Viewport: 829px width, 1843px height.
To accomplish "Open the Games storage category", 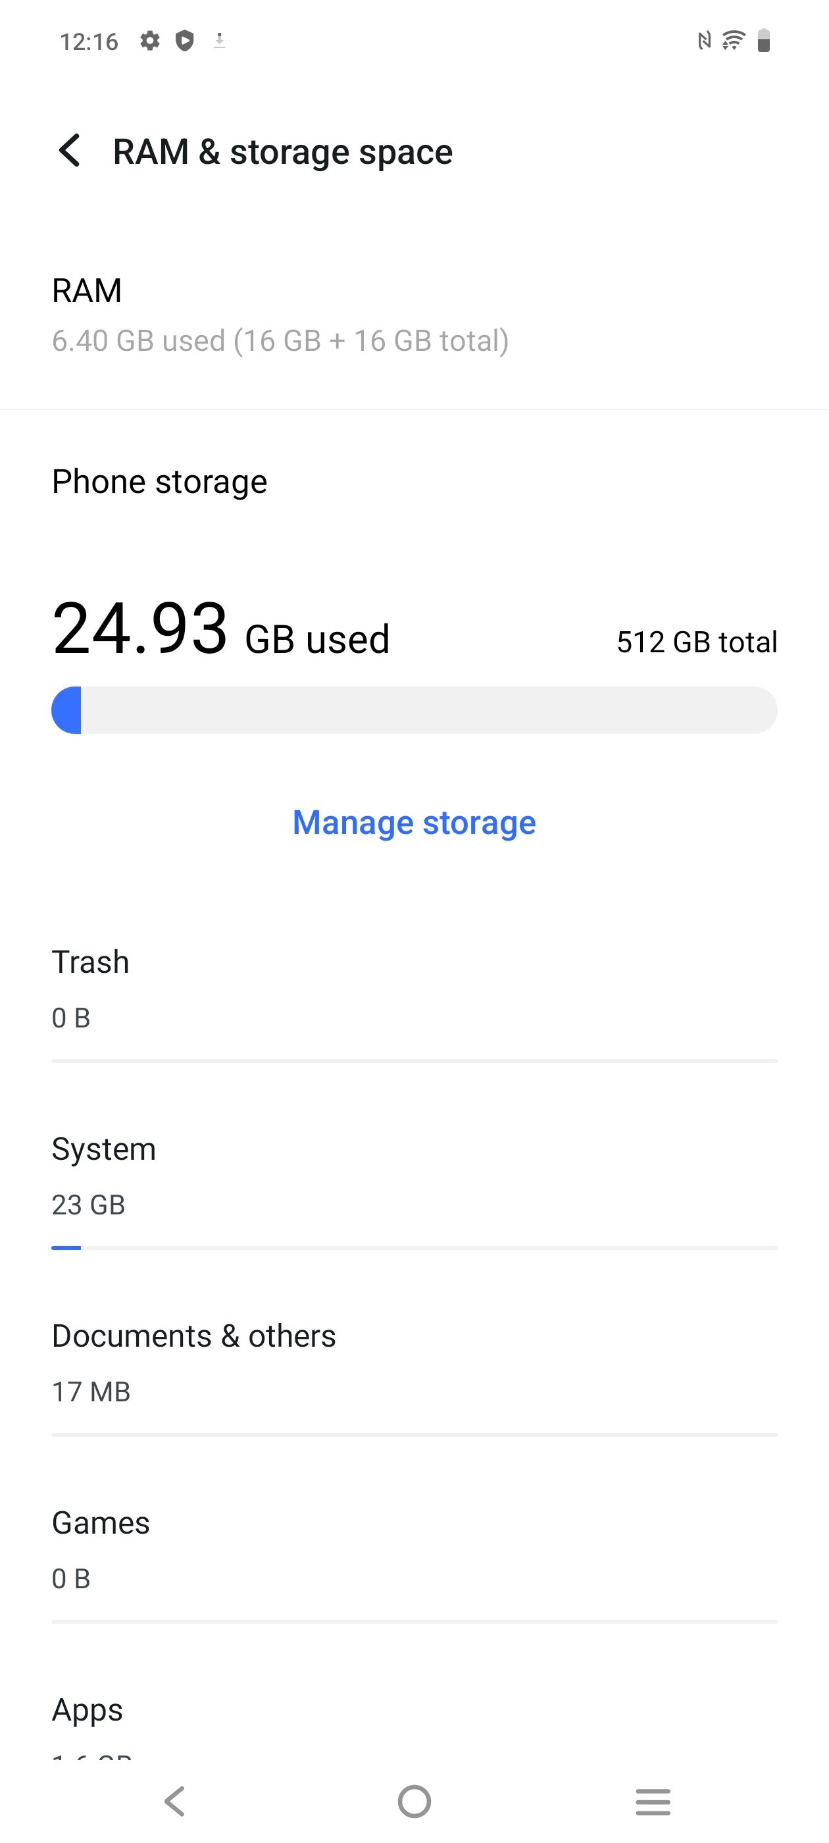I will click(x=414, y=1549).
